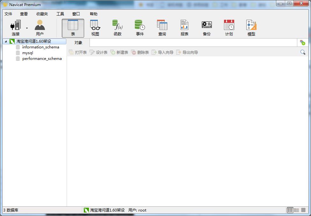Switch to 视图 (View) objects
This screenshot has width=311, height=216.
95,28
